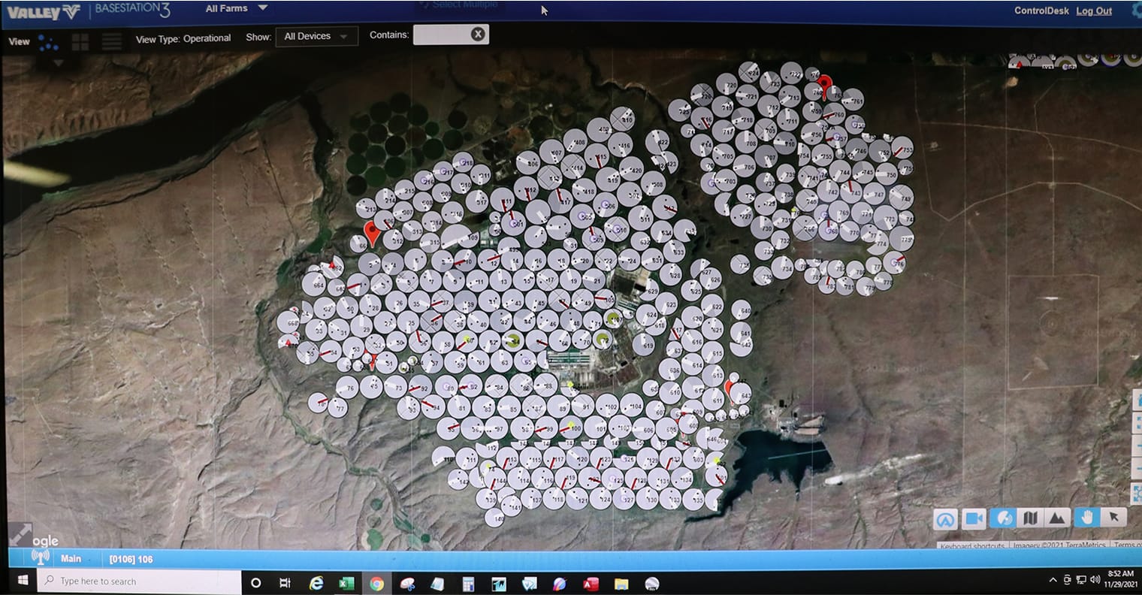Click the circled A auto-zoom icon
The width and height of the screenshot is (1142, 595).
click(x=946, y=519)
